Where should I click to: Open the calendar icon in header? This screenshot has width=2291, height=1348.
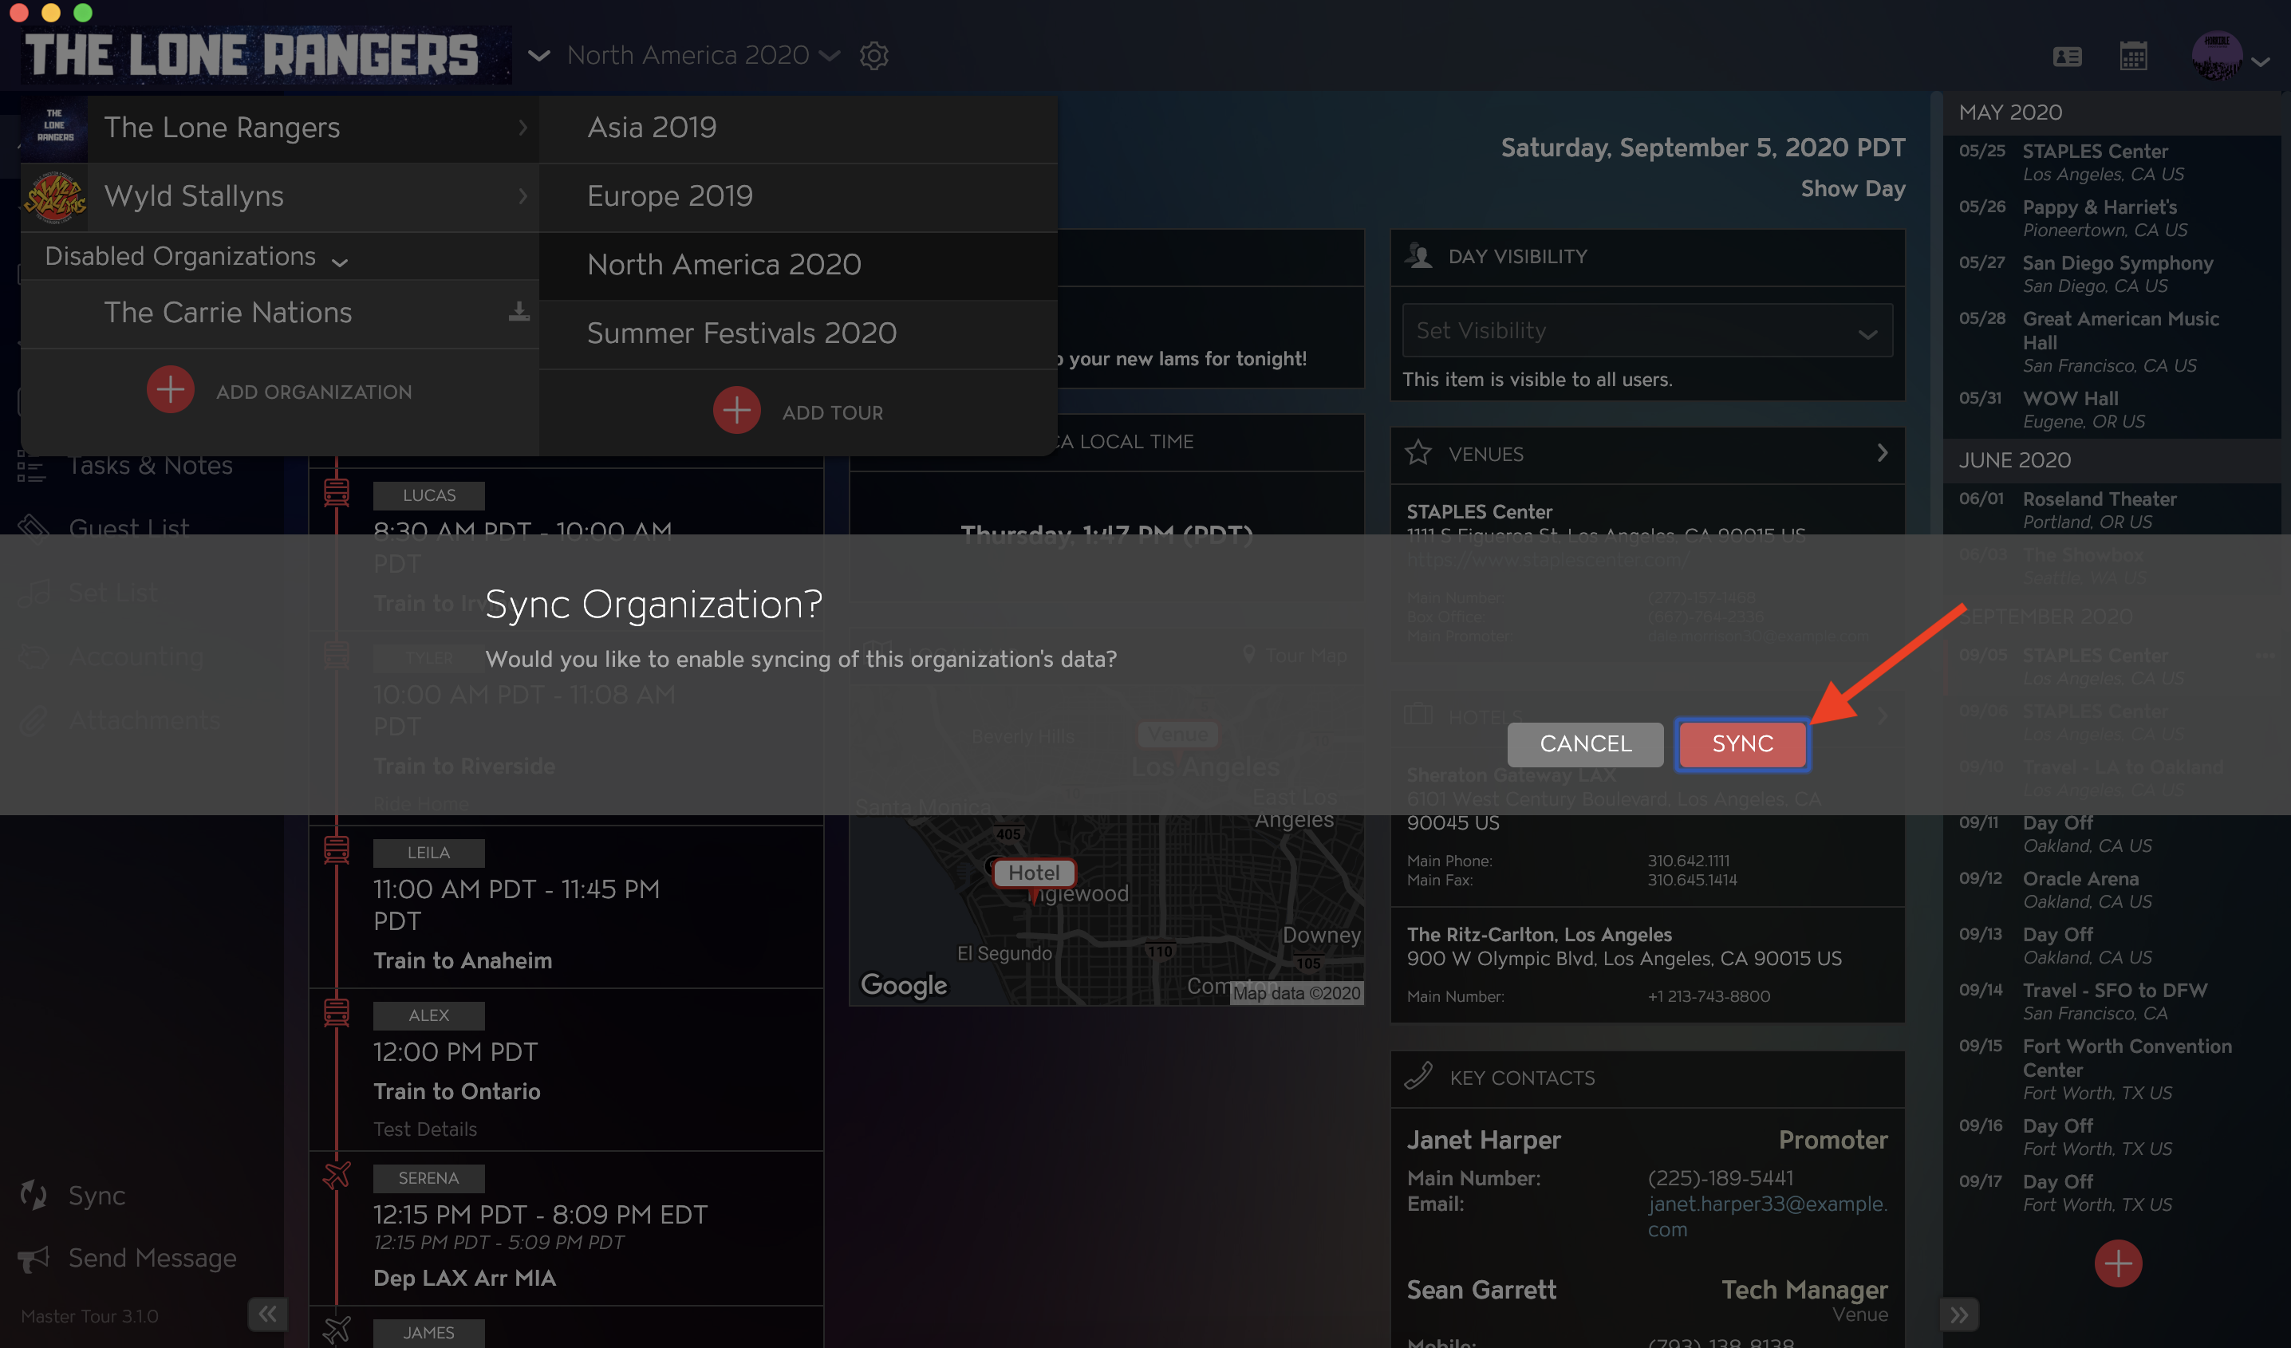pyautogui.click(x=2133, y=57)
